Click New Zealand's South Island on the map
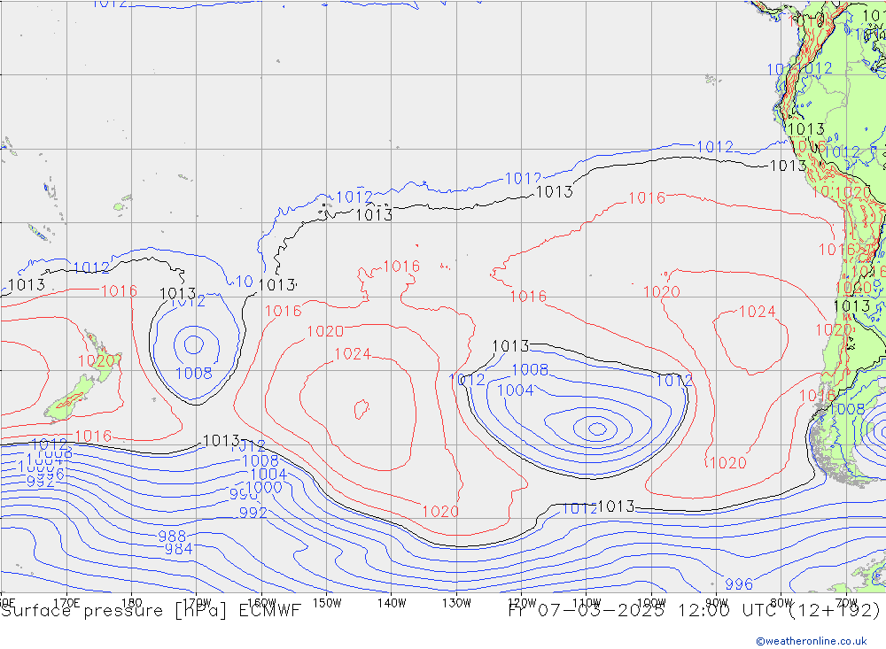The image size is (886, 649). tap(69, 400)
